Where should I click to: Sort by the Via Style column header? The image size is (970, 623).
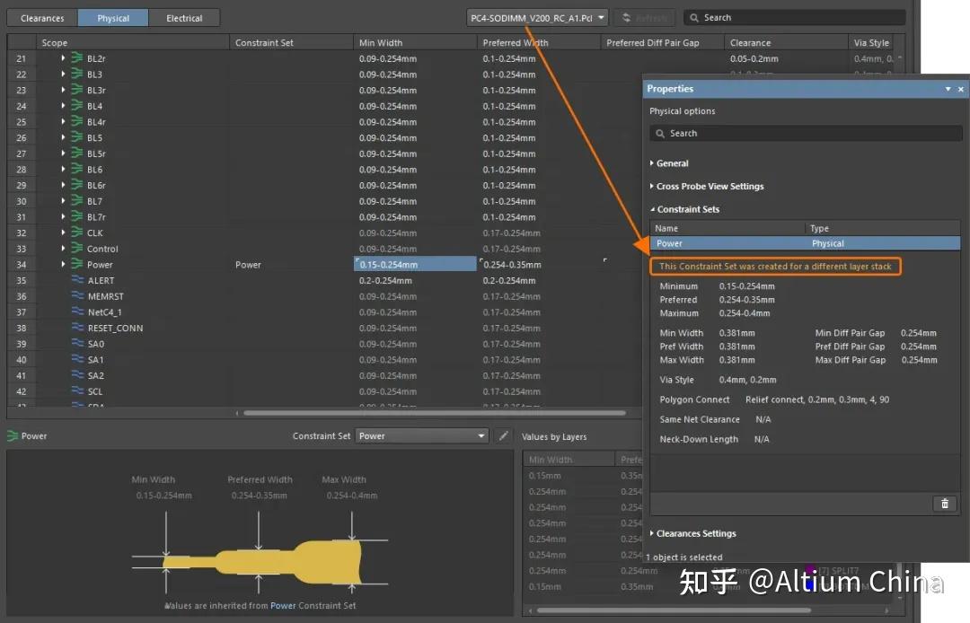pyautogui.click(x=871, y=43)
